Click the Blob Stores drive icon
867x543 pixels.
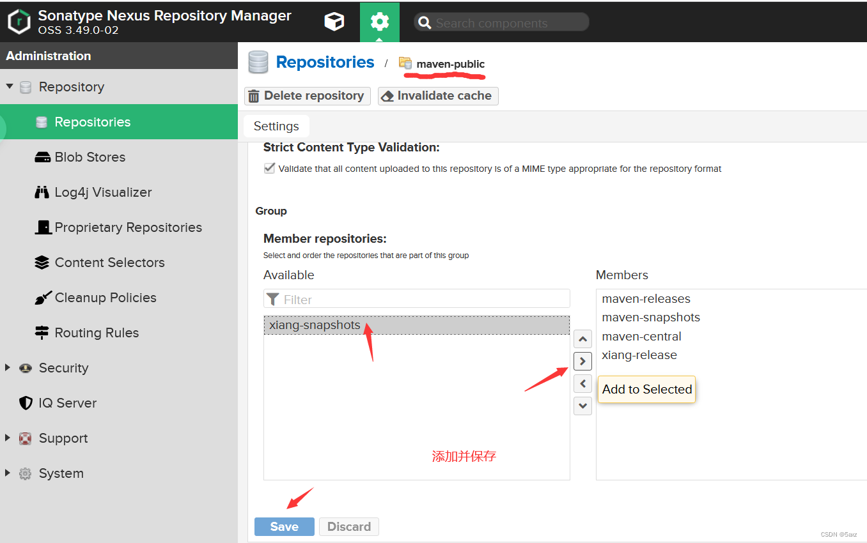(x=42, y=157)
